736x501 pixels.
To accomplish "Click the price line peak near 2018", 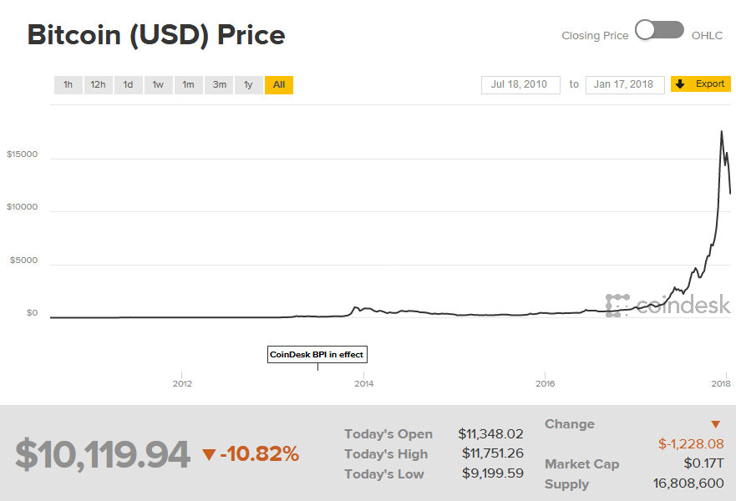I will (x=722, y=131).
